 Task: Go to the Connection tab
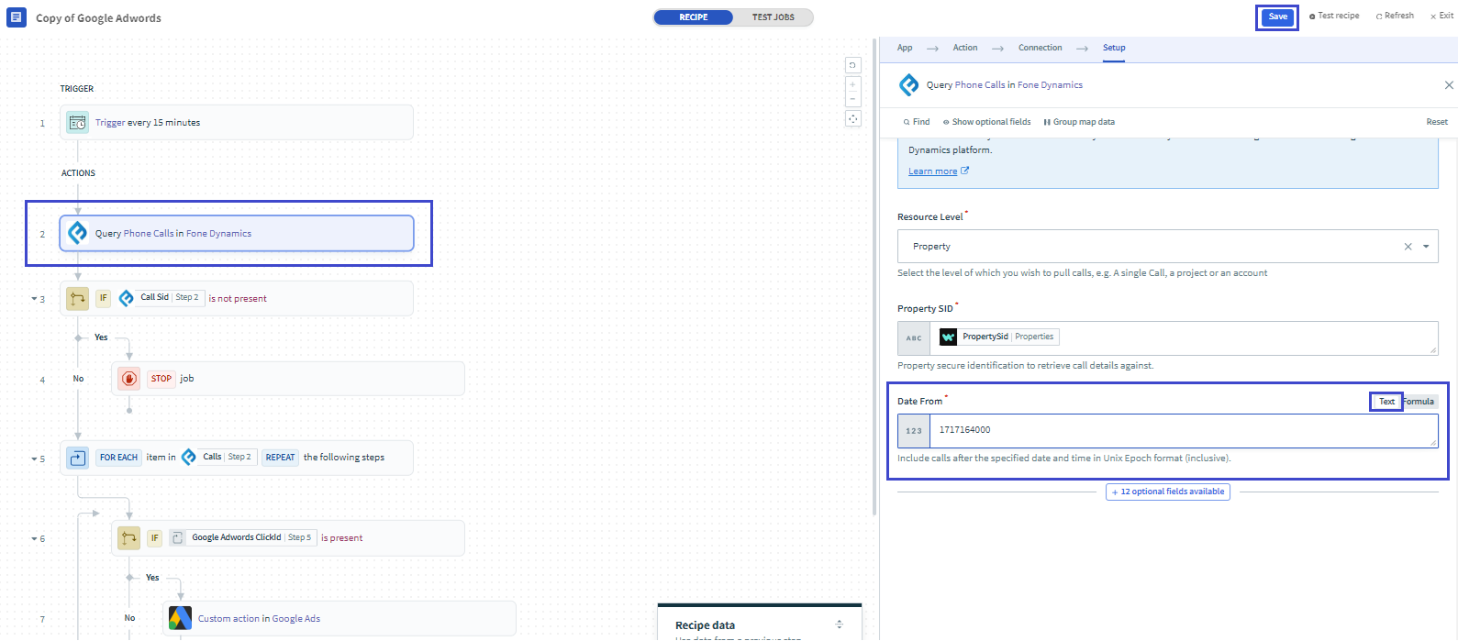1041,48
